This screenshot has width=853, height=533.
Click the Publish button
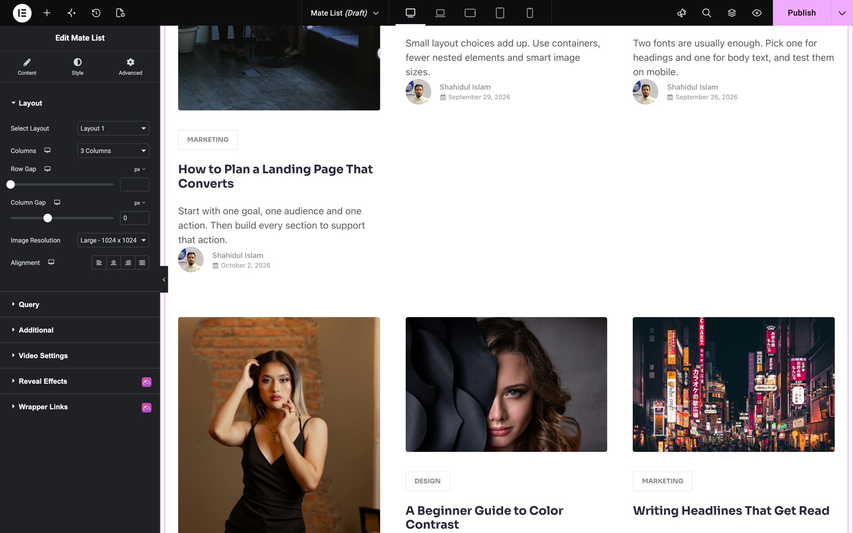[802, 13]
